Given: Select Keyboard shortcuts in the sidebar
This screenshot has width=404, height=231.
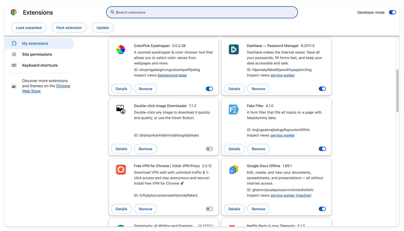Looking at the screenshot, I should pyautogui.click(x=40, y=65).
